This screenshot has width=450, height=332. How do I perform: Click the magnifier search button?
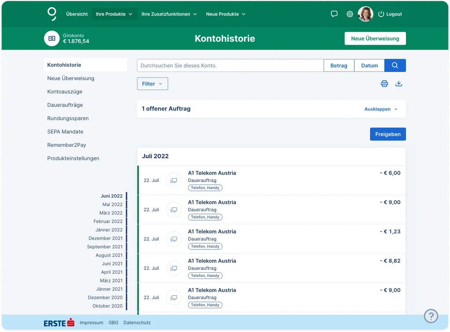(x=395, y=65)
